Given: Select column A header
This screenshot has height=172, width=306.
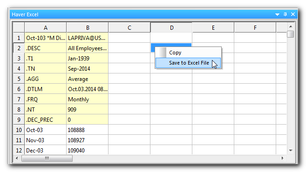Looking at the screenshot, I should (x=46, y=28).
